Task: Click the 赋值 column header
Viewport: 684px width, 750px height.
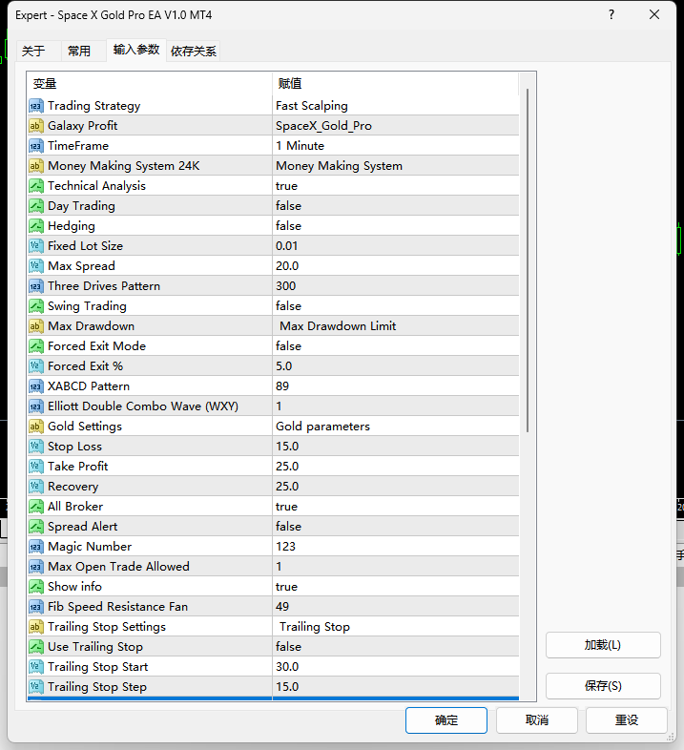Action: tap(396, 84)
